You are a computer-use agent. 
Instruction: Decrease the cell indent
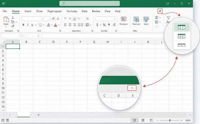click(x=79, y=25)
